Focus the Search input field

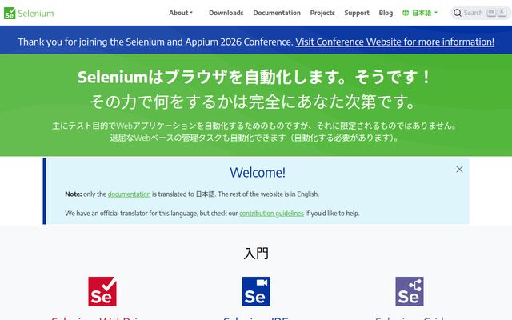click(x=481, y=13)
